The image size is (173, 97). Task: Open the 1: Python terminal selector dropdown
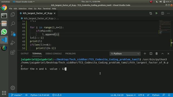125,54
